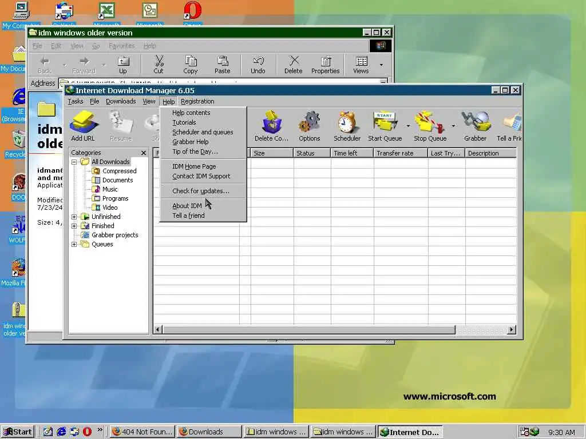This screenshot has width=586, height=439.
Task: Open the Tasks menu
Action: coord(76,102)
